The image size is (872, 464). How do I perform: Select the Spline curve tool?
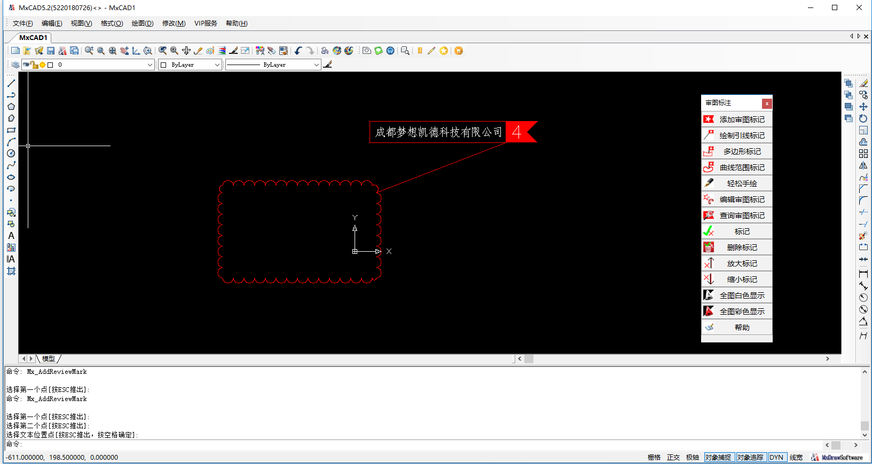coord(11,165)
